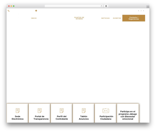Image resolution: width=156 pixels, height=132 pixels.
Task: Click the document icon above Sede Electrónica
Action: pos(17,110)
